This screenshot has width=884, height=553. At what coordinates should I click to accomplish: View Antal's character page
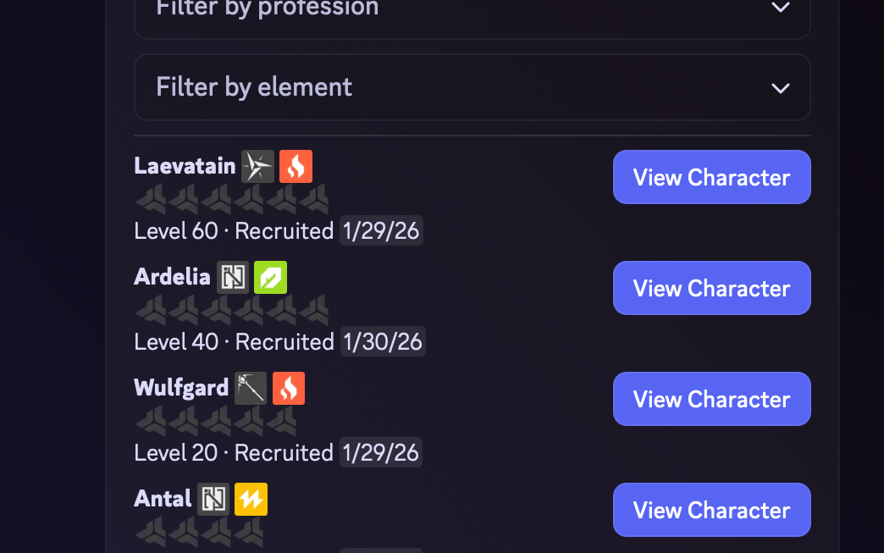coord(712,510)
